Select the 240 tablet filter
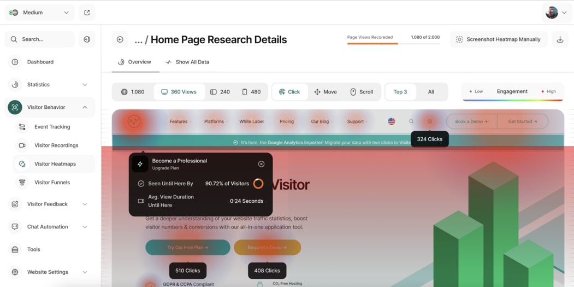The height and width of the screenshot is (287, 574). pyautogui.click(x=220, y=92)
